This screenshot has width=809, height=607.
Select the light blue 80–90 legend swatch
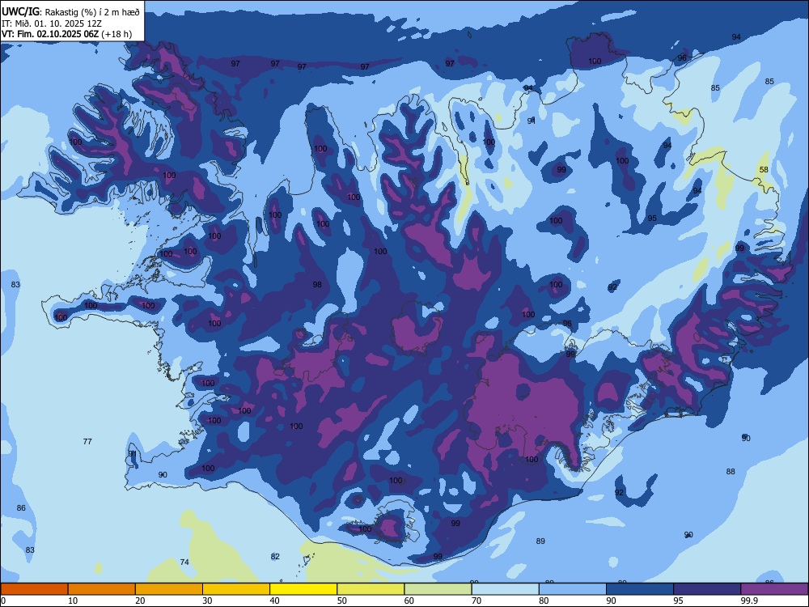(573, 589)
